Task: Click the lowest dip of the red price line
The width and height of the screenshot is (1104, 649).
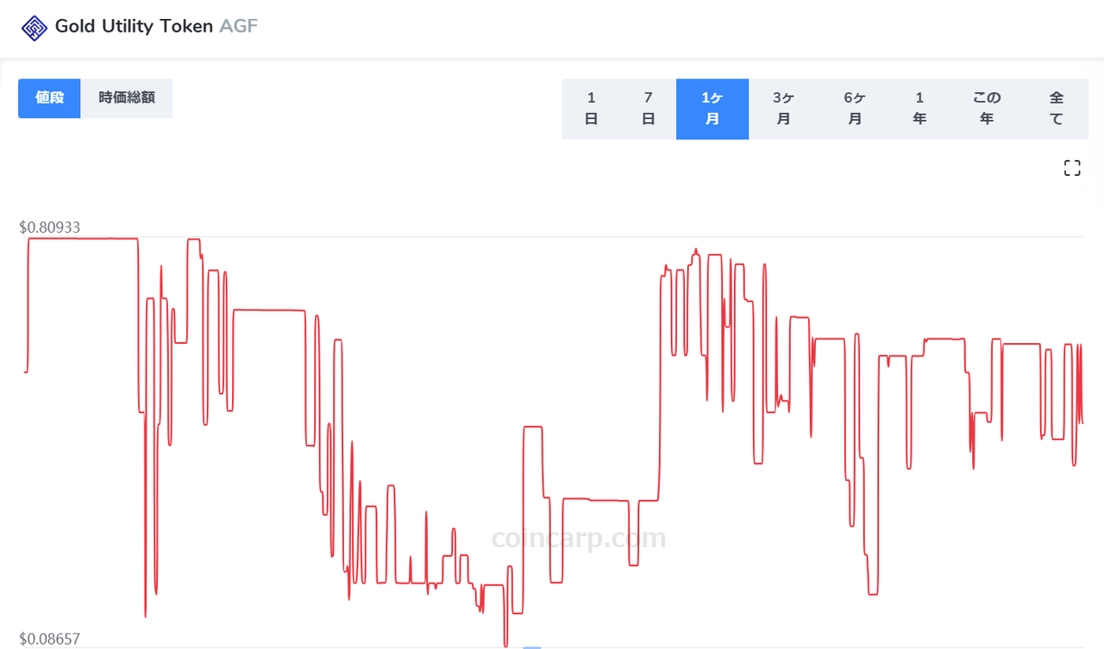Action: tap(506, 643)
